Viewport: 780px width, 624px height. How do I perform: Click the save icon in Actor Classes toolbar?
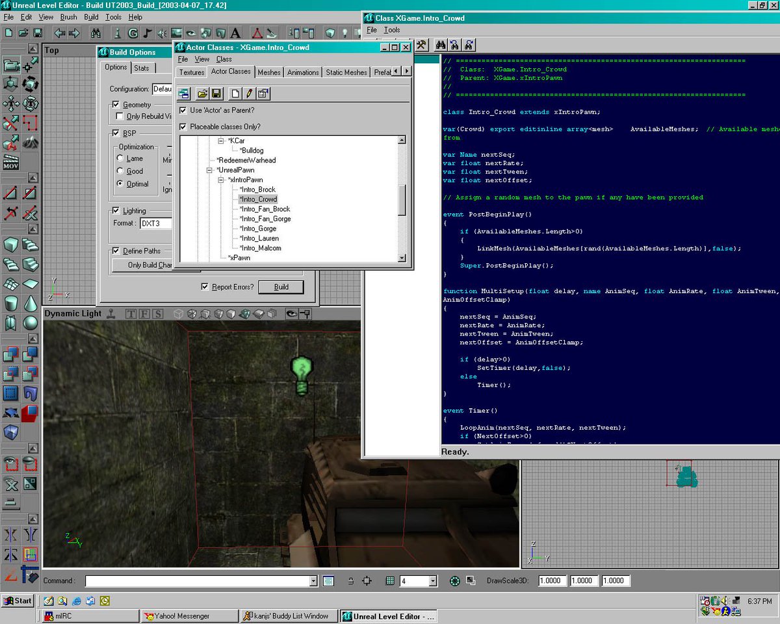(x=216, y=94)
